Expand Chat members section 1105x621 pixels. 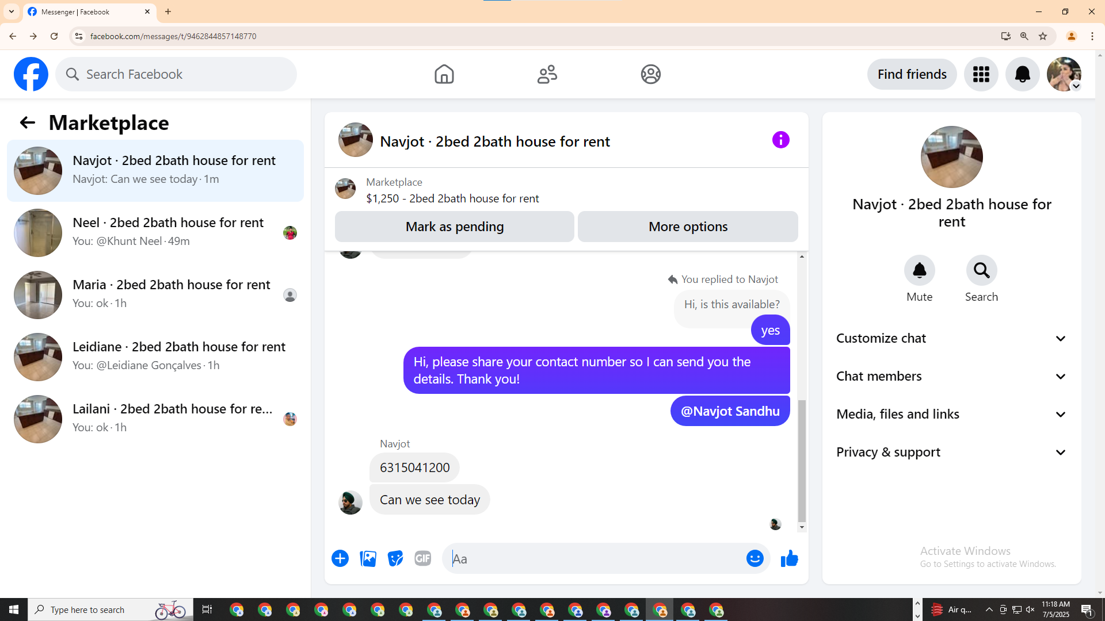pyautogui.click(x=951, y=376)
